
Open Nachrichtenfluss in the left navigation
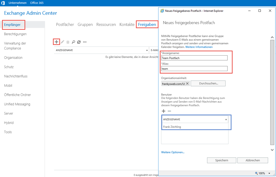point(16,76)
